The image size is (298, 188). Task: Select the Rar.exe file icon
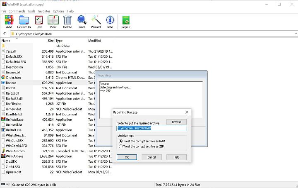(3, 83)
